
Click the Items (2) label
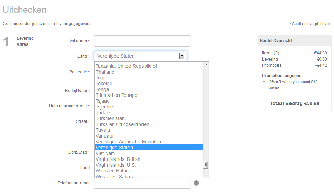270,53
